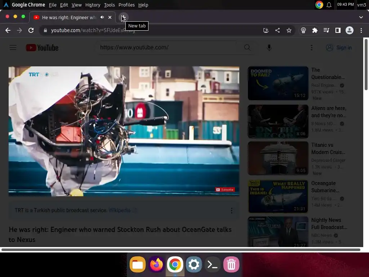
Task: Click the main video player
Action: pos(124,131)
